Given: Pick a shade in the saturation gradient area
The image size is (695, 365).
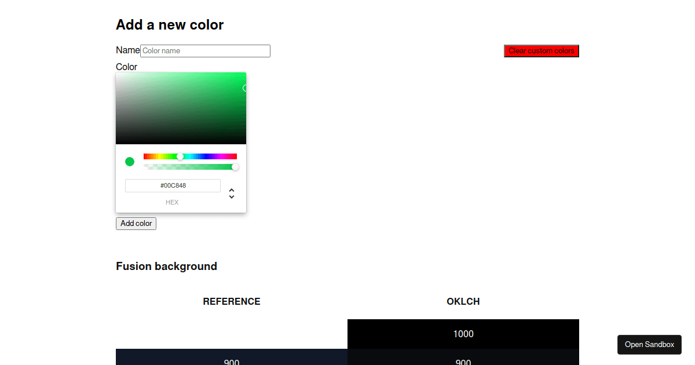Looking at the screenshot, I should pos(181,108).
